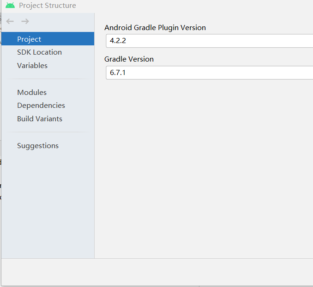Click the Project Structure window title
313x287 pixels.
(48, 6)
